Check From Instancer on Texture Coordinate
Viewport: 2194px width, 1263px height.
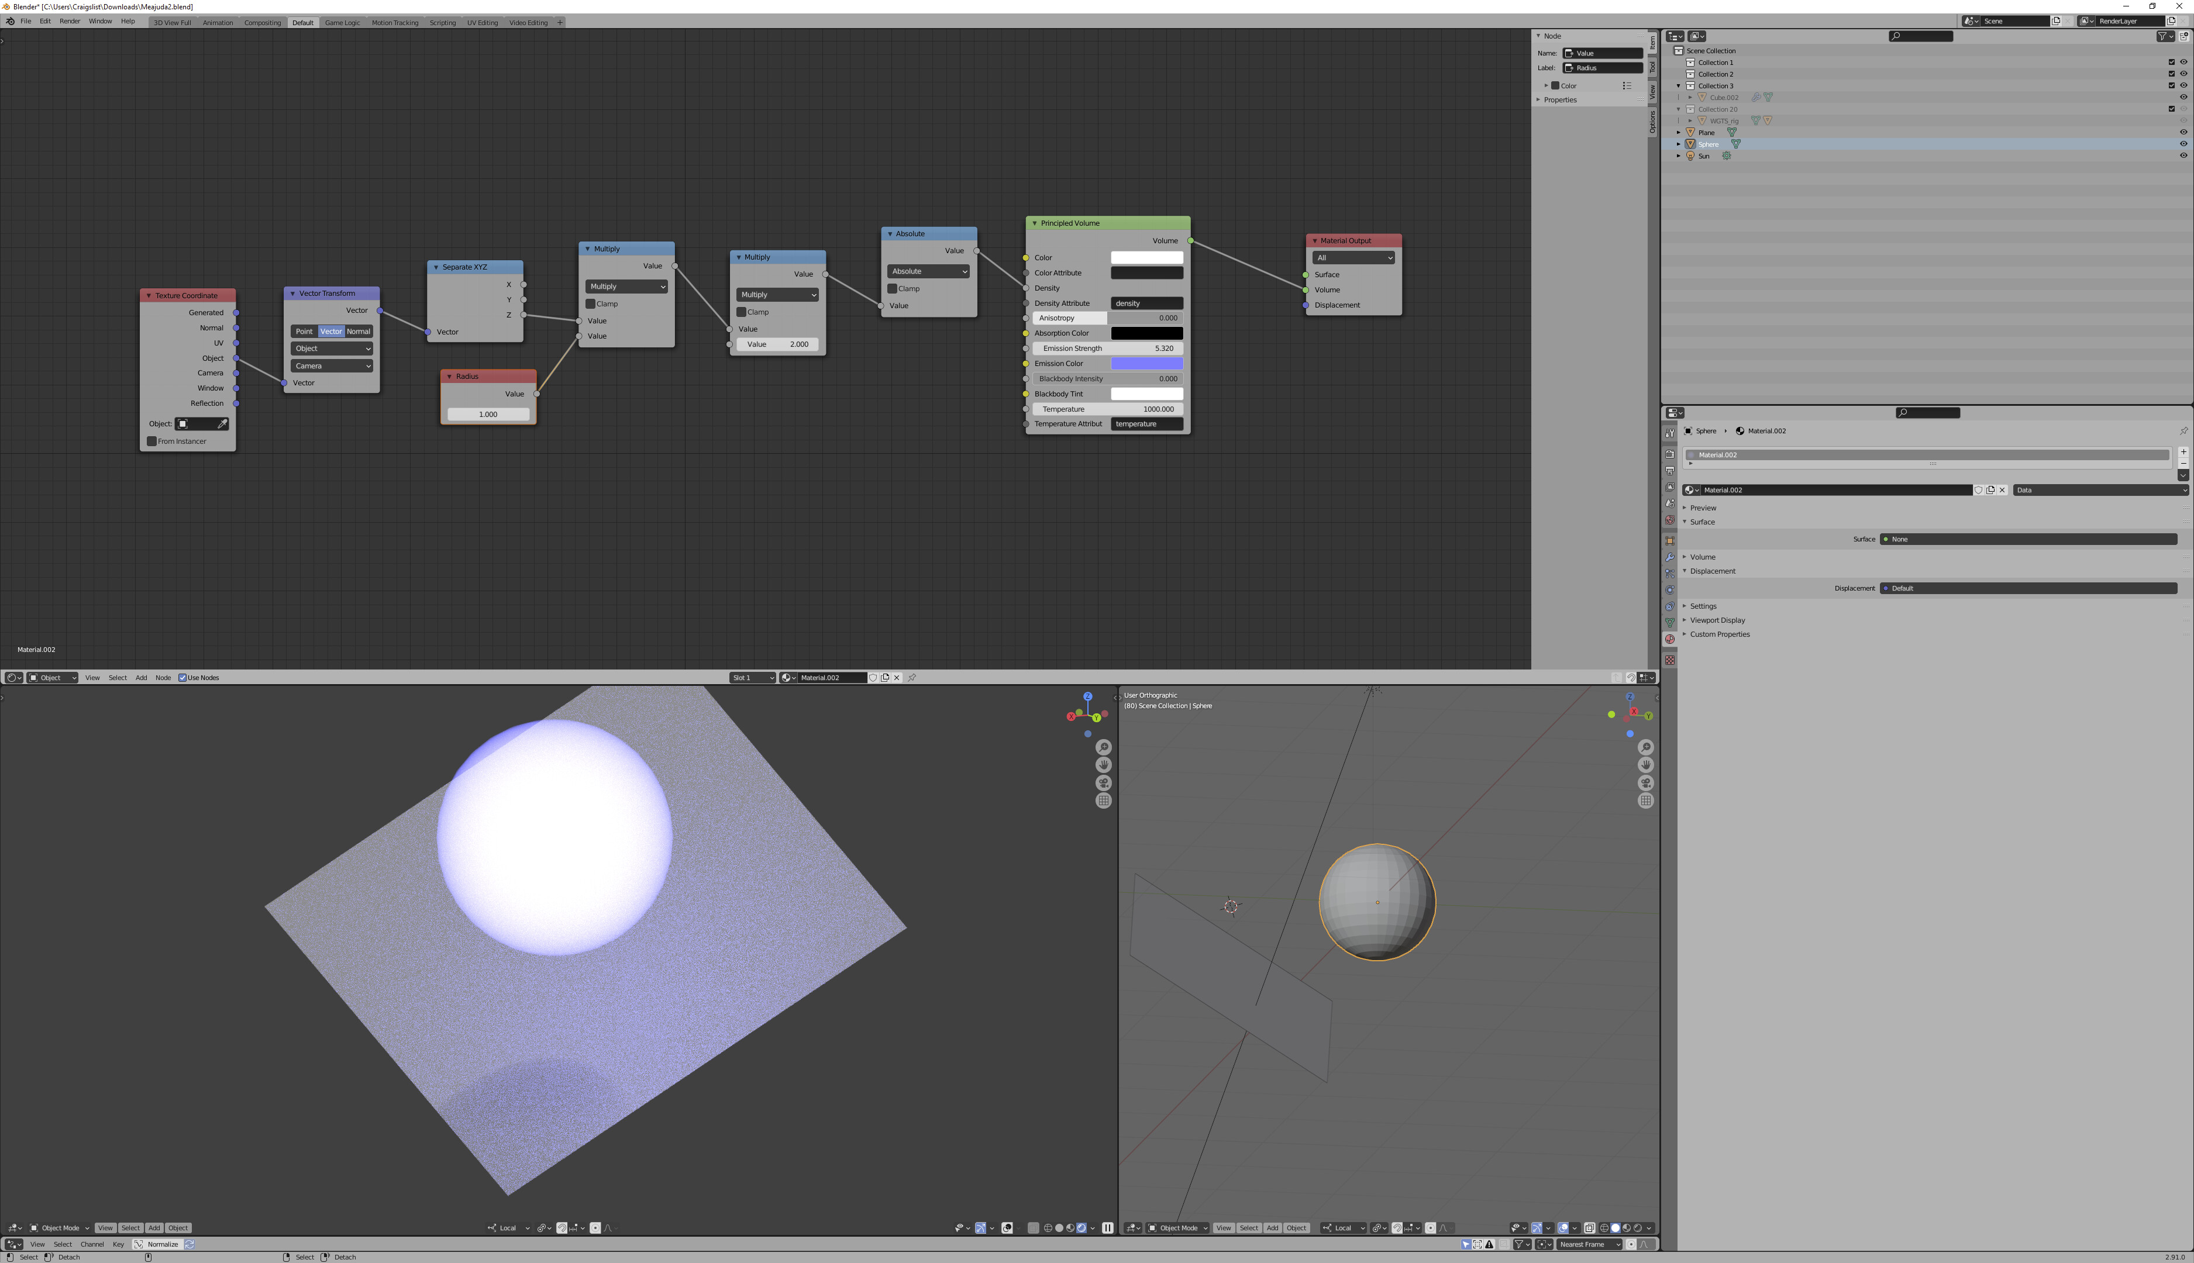[x=152, y=441]
